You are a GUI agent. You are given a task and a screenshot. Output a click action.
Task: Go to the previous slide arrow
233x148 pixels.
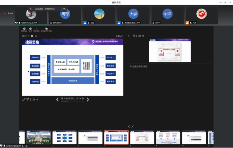click(57, 99)
